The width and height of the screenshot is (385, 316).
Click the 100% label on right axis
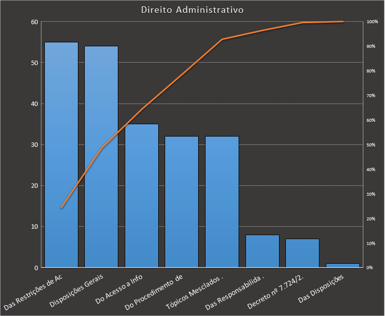[372, 22]
